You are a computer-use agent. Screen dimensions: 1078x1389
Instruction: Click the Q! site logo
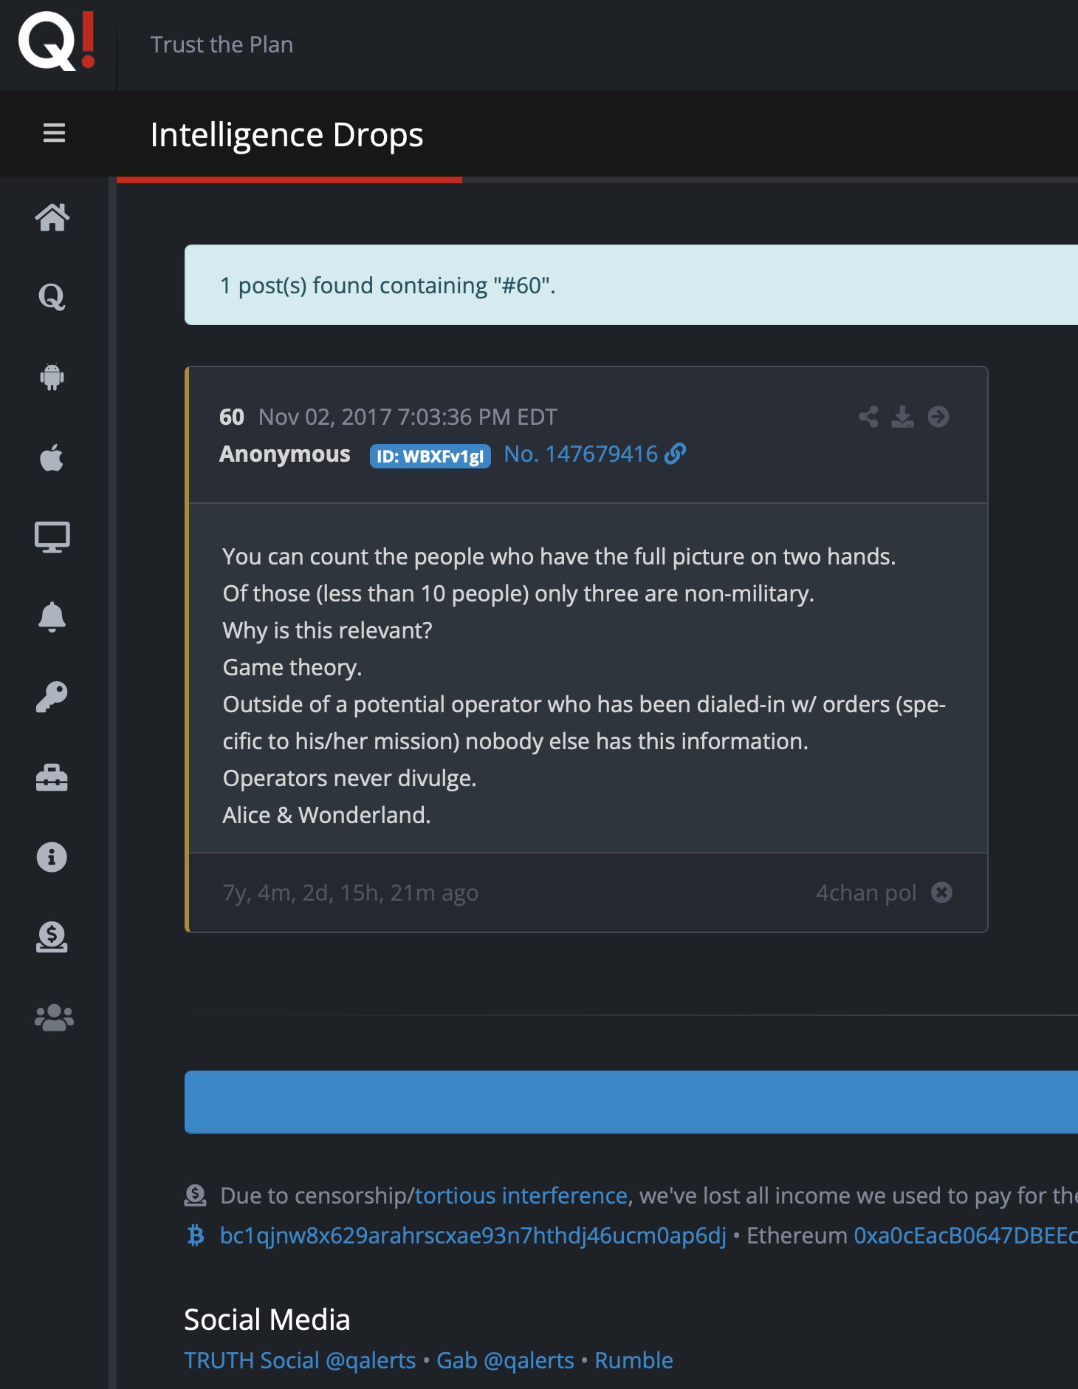(x=57, y=41)
